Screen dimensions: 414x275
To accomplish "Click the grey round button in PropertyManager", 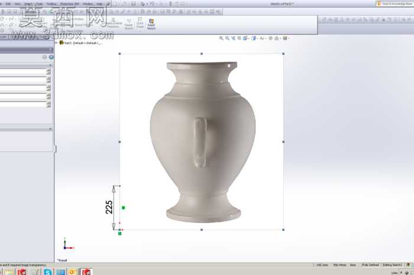I will pos(44,57).
